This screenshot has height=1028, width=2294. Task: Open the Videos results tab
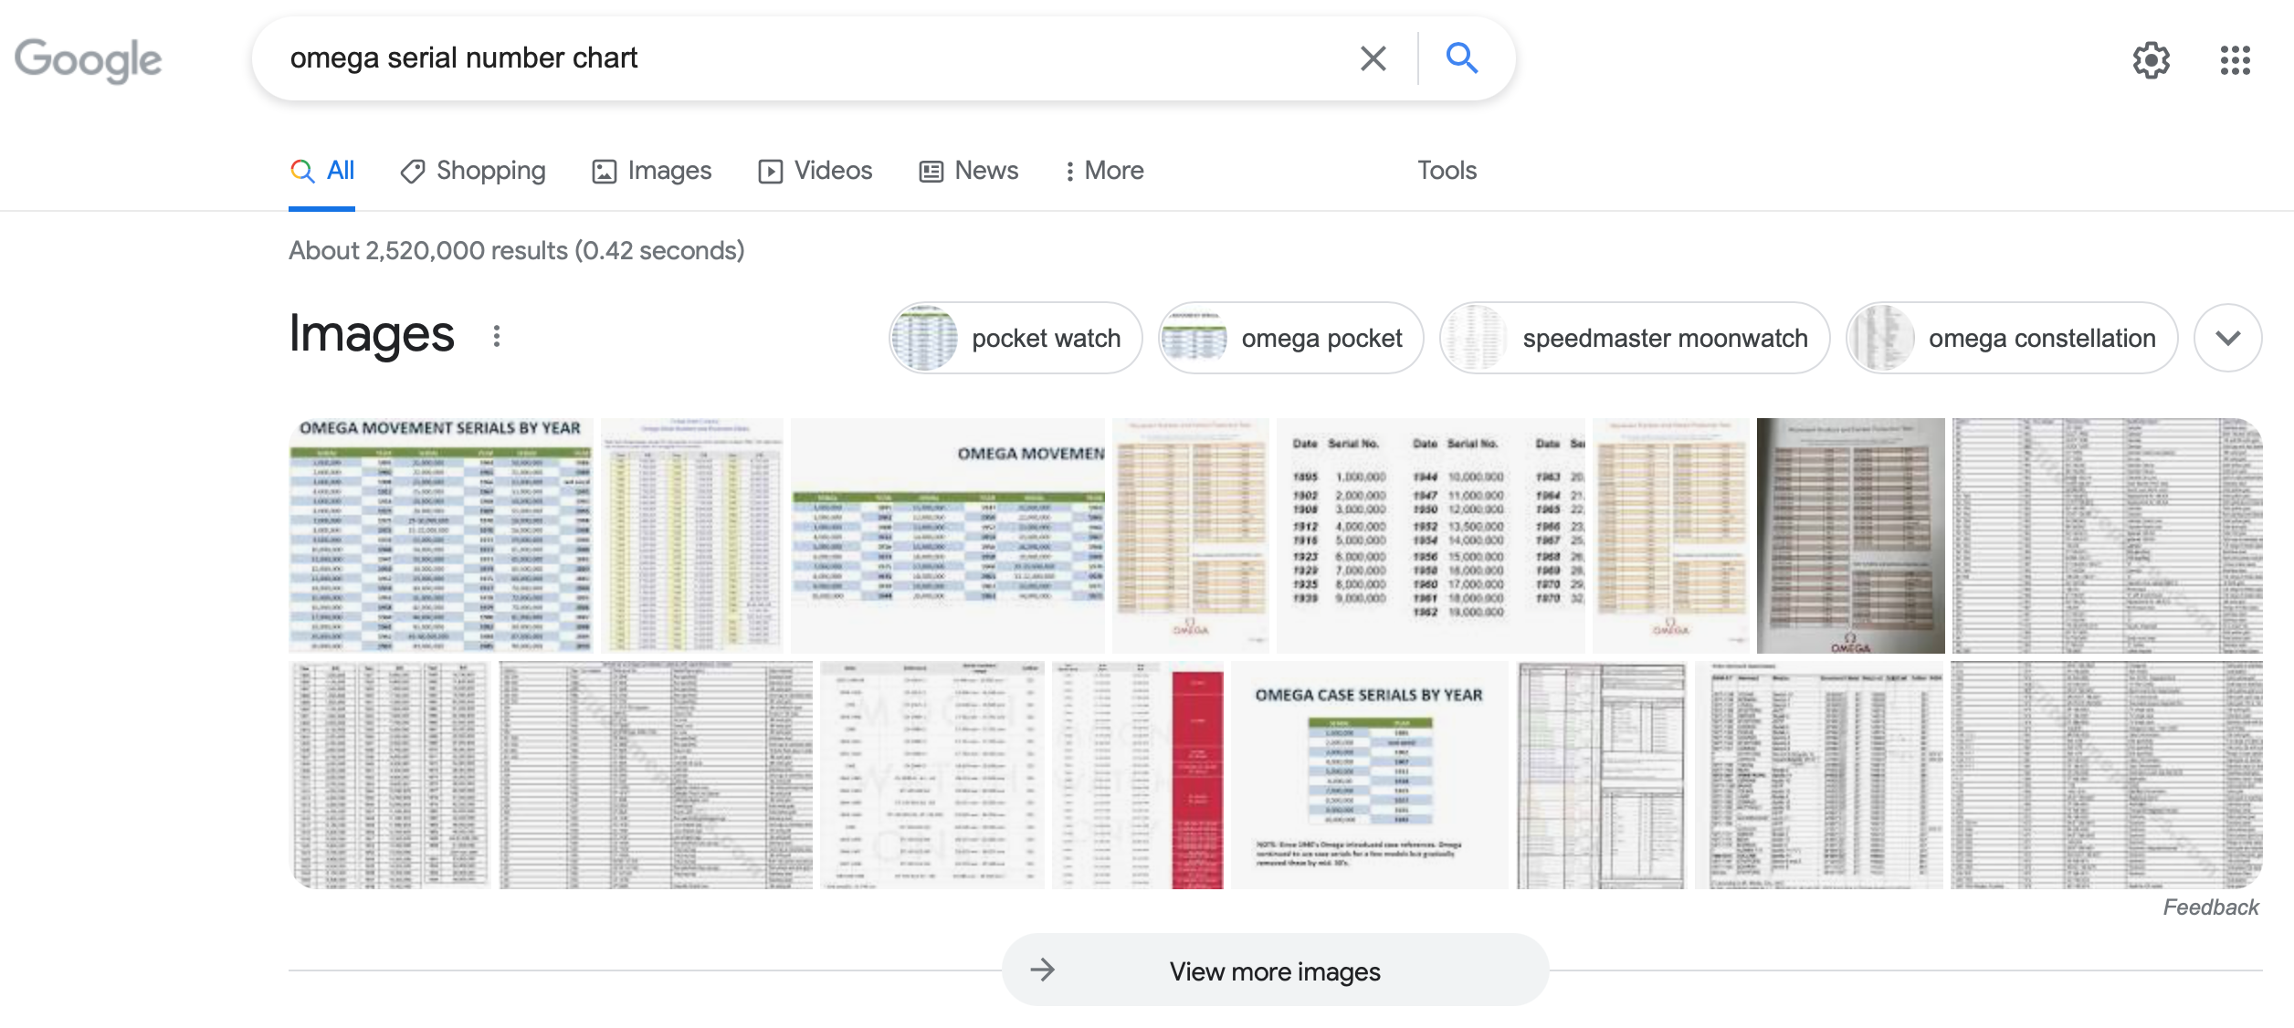click(x=815, y=171)
